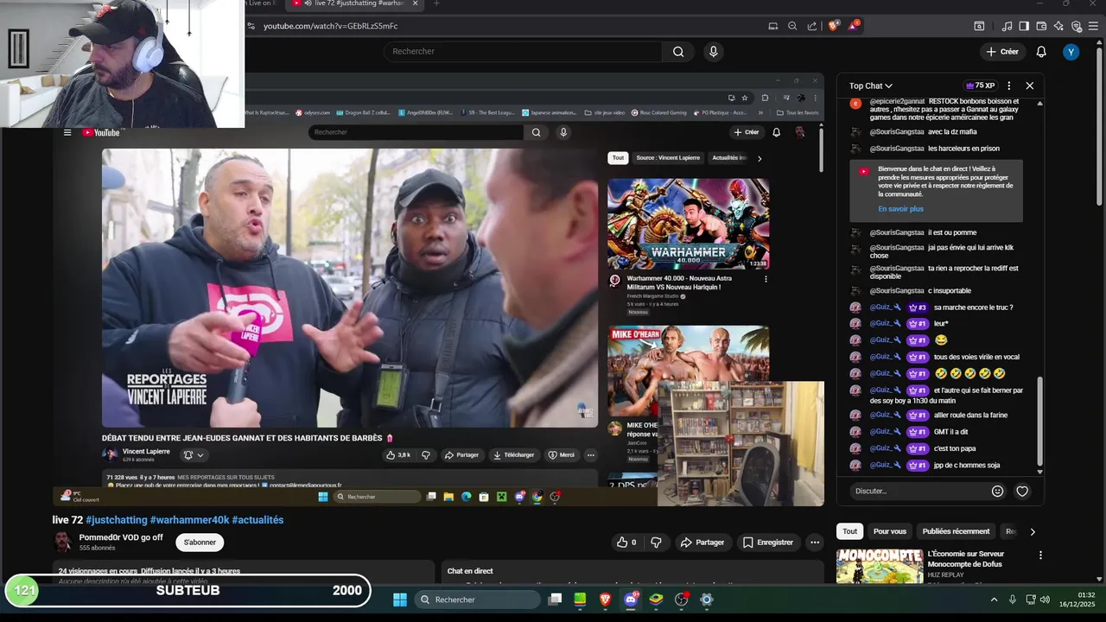
Task: Open the Top Chat dropdown
Action: pos(871,86)
